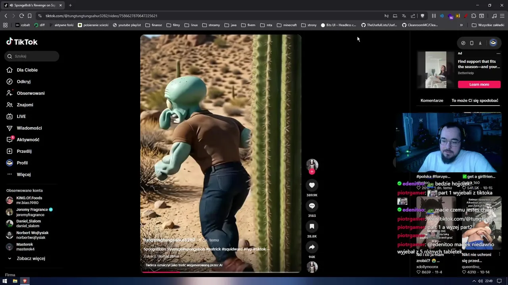Screen dimensions: 508x285
Task: Share video using the arrow icon
Action: (x=312, y=247)
